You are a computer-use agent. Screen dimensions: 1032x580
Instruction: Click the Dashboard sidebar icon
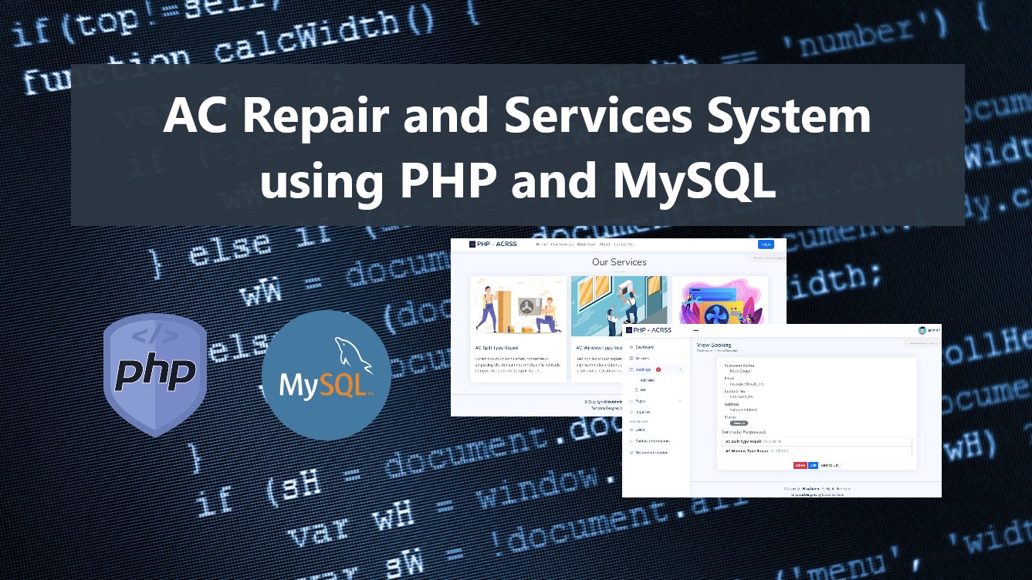click(631, 347)
